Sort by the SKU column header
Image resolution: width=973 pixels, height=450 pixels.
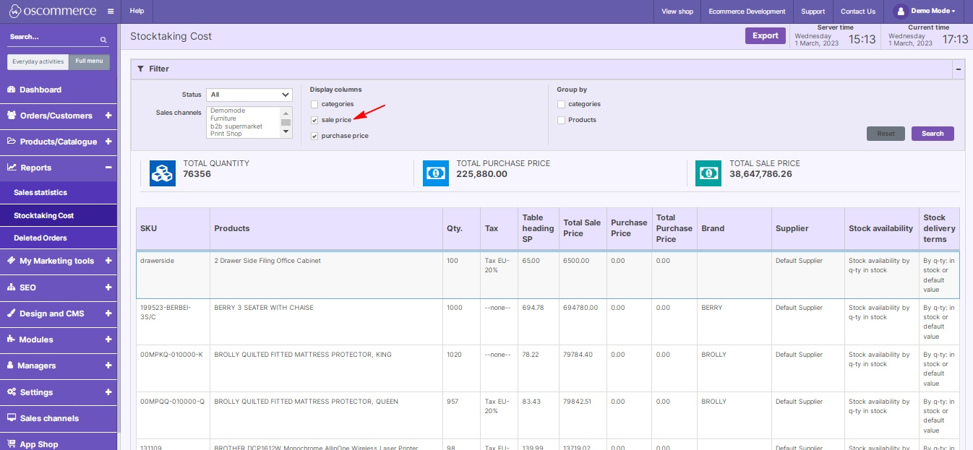(173, 228)
